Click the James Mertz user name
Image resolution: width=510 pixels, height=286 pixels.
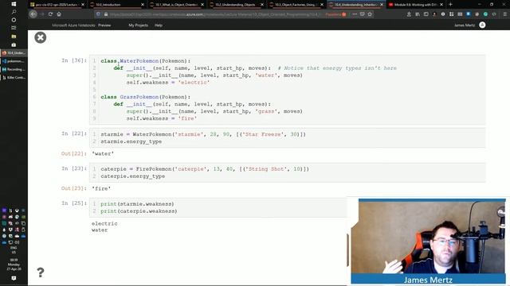point(465,25)
